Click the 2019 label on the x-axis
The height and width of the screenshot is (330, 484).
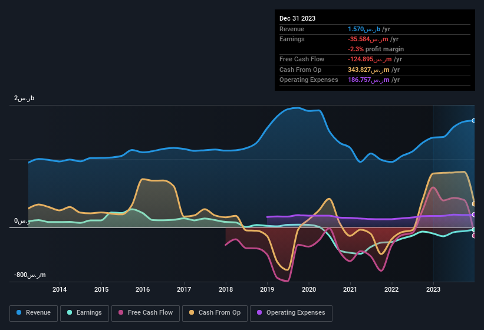click(267, 289)
